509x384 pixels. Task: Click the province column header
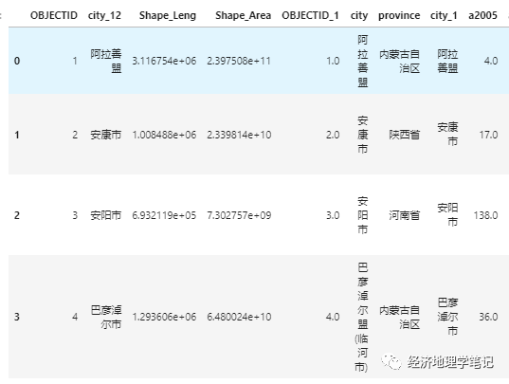click(x=399, y=15)
